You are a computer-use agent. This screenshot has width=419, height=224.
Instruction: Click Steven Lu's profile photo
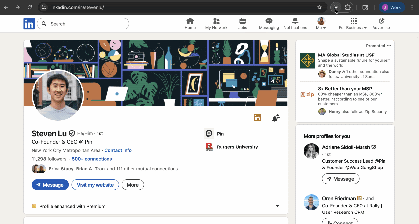click(58, 95)
